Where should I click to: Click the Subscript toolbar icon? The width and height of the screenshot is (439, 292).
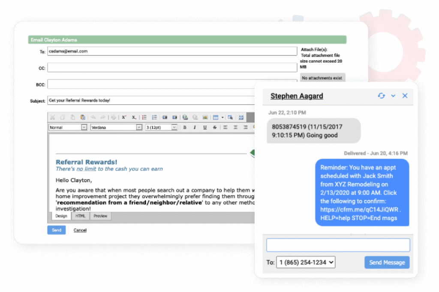tap(134, 117)
